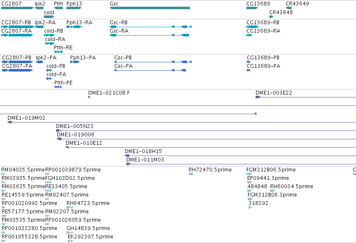Click the EK292307.5prime EST arrows
Image resolution: width=356 pixels, height=243 pixels.
pyautogui.click(x=70, y=241)
